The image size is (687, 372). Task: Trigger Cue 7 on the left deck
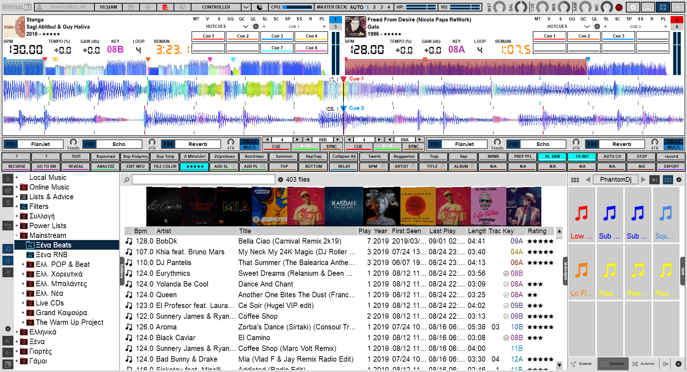point(277,48)
